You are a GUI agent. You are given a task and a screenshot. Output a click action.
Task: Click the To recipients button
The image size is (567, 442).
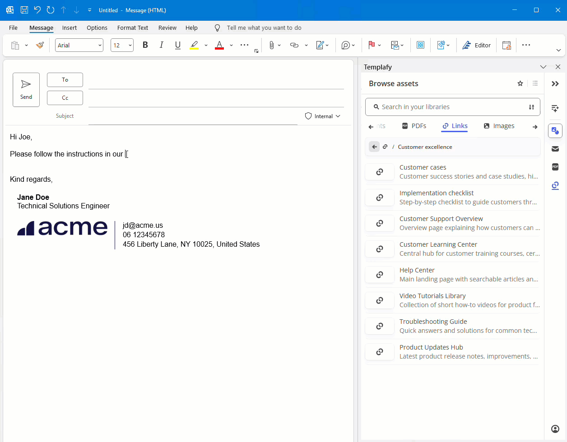click(x=65, y=80)
